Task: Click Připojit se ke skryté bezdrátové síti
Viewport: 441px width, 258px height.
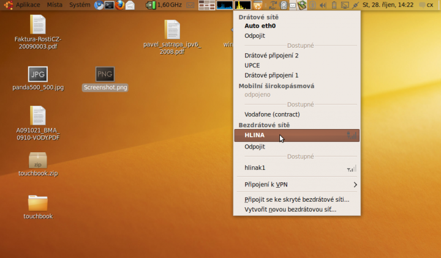Action: click(x=296, y=199)
